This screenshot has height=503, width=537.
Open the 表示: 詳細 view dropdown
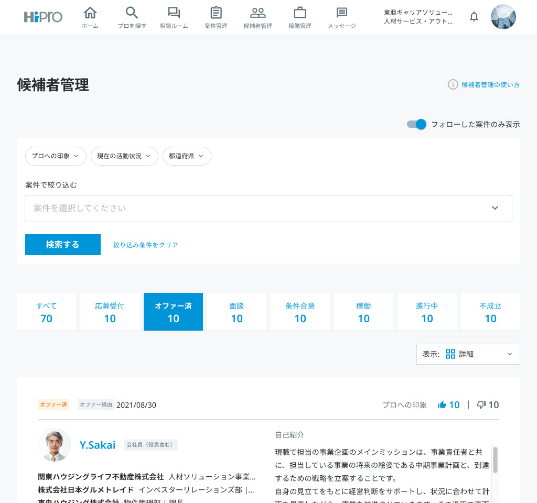(468, 354)
